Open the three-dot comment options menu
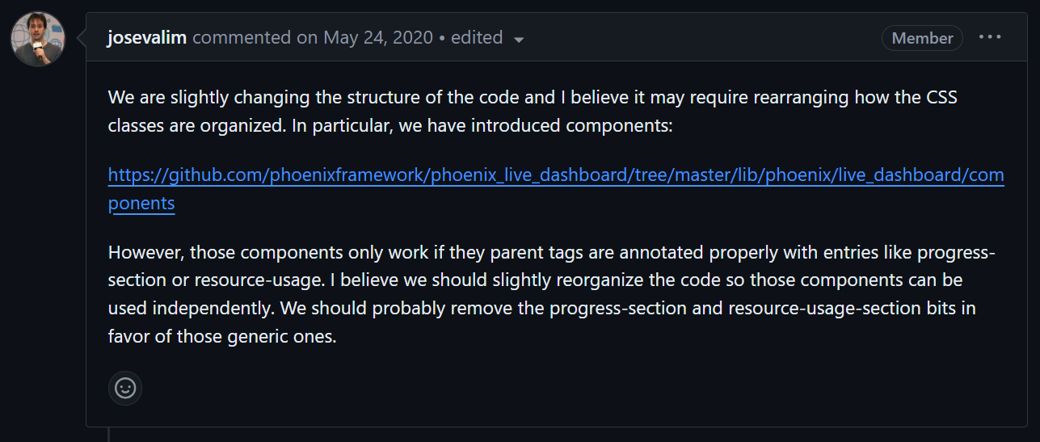 coord(990,37)
